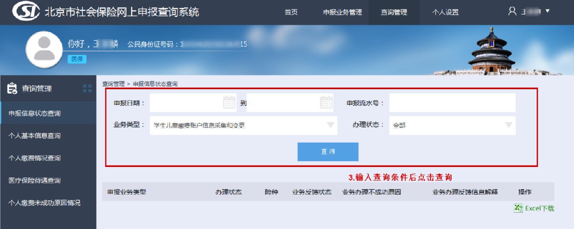
Task: Click the 险种 column header
Action: pyautogui.click(x=271, y=192)
